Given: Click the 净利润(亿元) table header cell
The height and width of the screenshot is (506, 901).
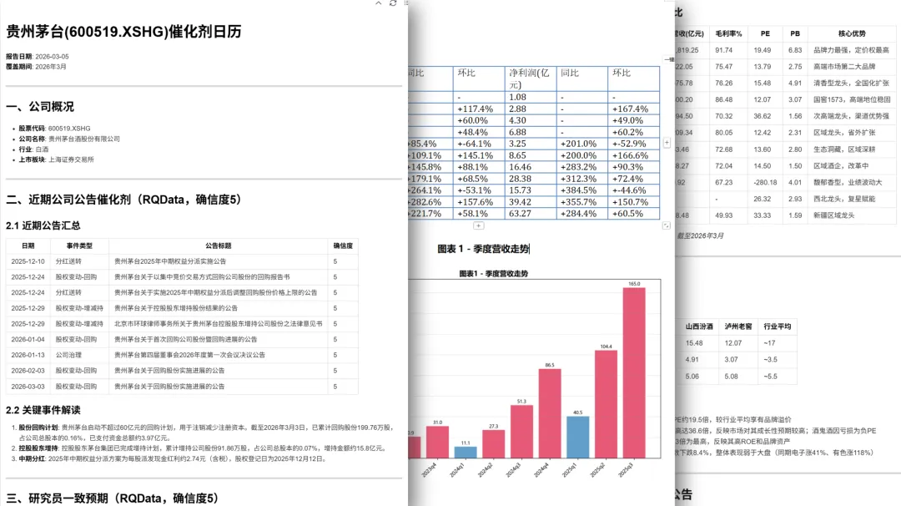Looking at the screenshot, I should tap(531, 78).
